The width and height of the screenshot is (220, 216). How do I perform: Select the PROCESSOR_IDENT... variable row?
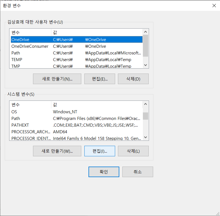coord(77,138)
